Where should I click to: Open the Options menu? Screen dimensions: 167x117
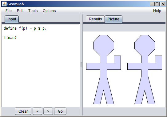point(49,11)
